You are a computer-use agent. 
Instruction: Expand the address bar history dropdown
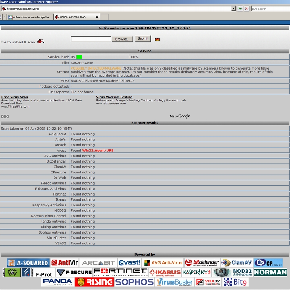click(233, 8)
